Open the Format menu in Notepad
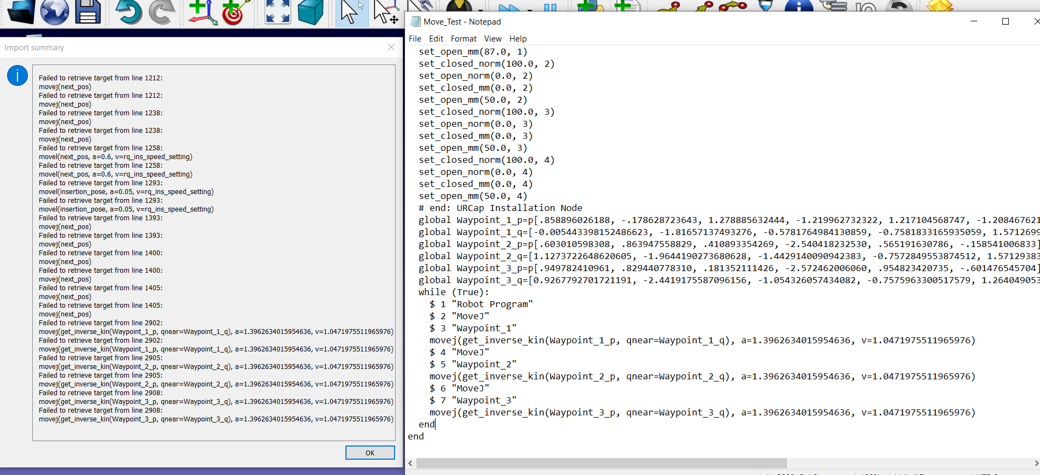Screen dimensions: 1040x475 click(x=463, y=39)
